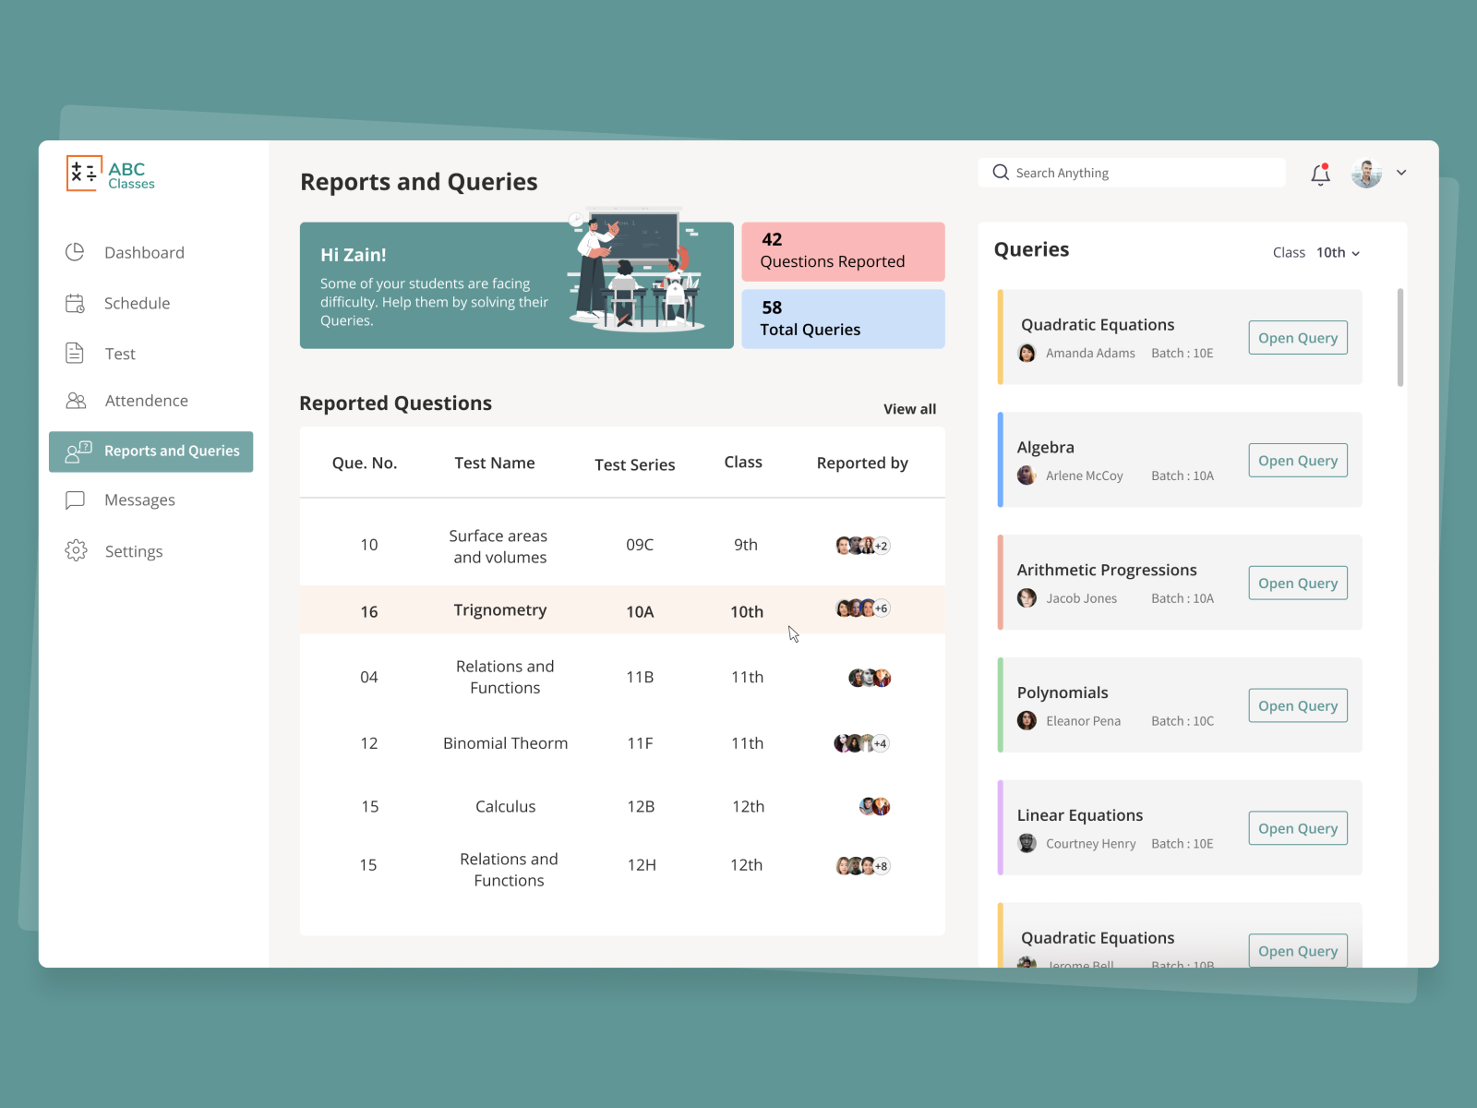The width and height of the screenshot is (1477, 1108).
Task: Open the Messages chat bubble icon
Action: 75,500
